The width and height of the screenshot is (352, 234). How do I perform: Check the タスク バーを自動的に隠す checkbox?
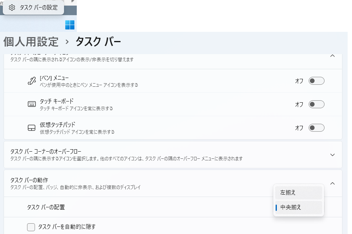point(31,227)
